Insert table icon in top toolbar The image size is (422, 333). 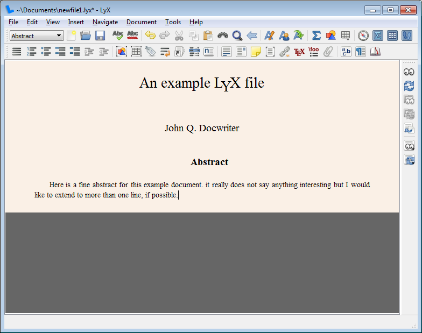point(346,36)
